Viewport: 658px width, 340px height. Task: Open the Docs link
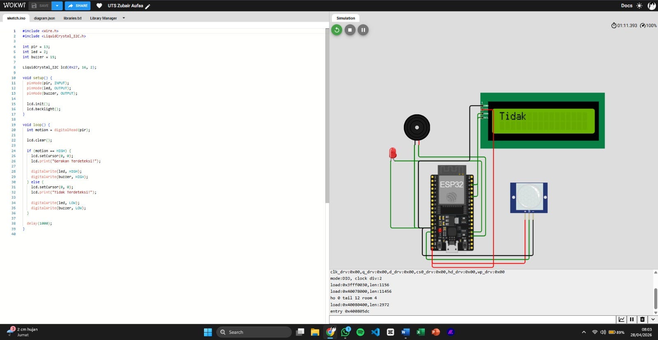coord(626,6)
